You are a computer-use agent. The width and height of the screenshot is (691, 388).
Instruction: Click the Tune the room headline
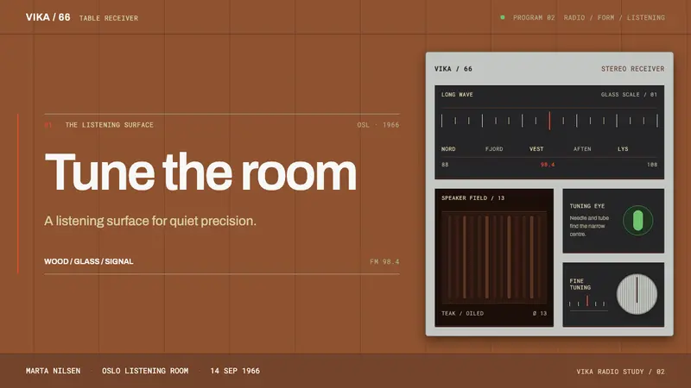point(200,172)
